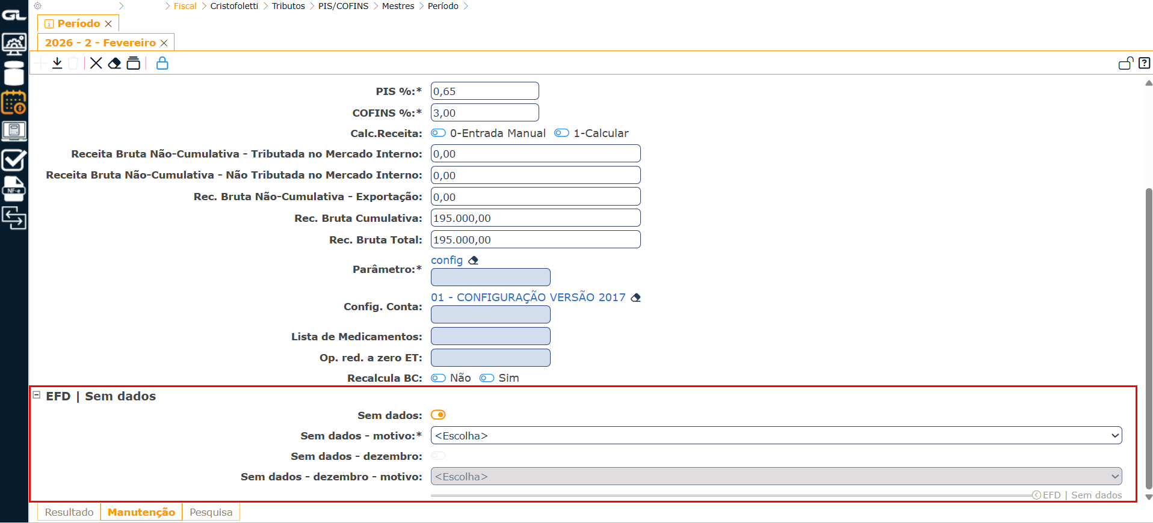Collapse the EFD | Sem dados section
1153x523 pixels.
click(x=37, y=396)
